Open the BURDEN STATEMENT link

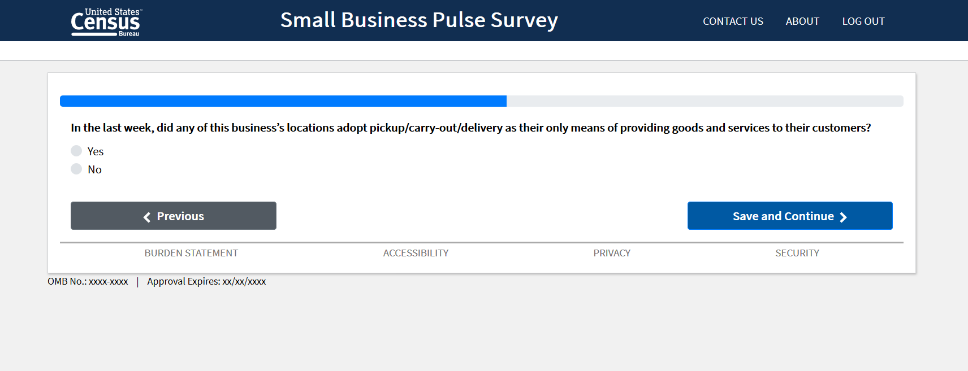pos(191,253)
